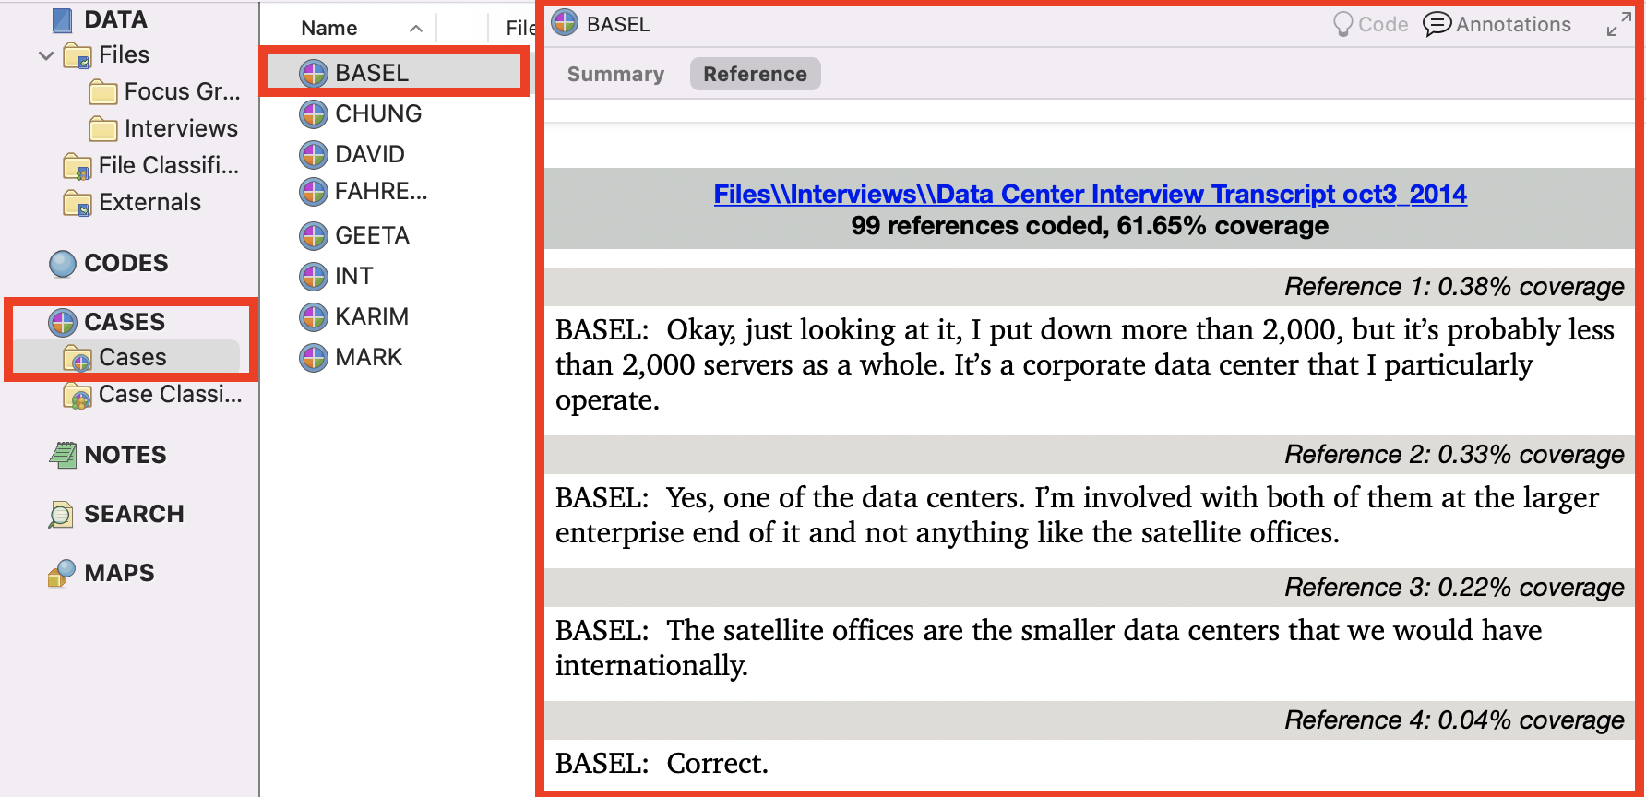Click the CASES section icon
This screenshot has height=797, width=1646.
tap(63, 322)
